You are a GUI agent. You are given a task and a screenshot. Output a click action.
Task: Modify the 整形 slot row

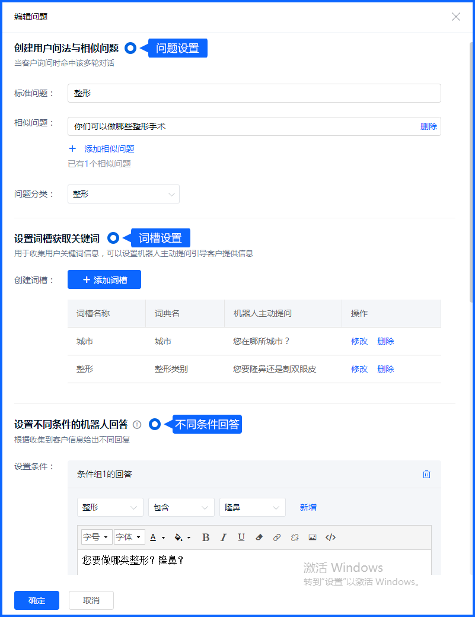pos(359,369)
